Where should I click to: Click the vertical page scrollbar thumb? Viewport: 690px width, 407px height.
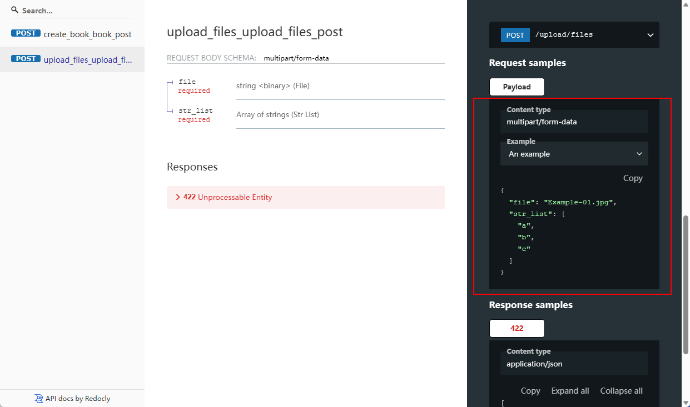(686, 283)
